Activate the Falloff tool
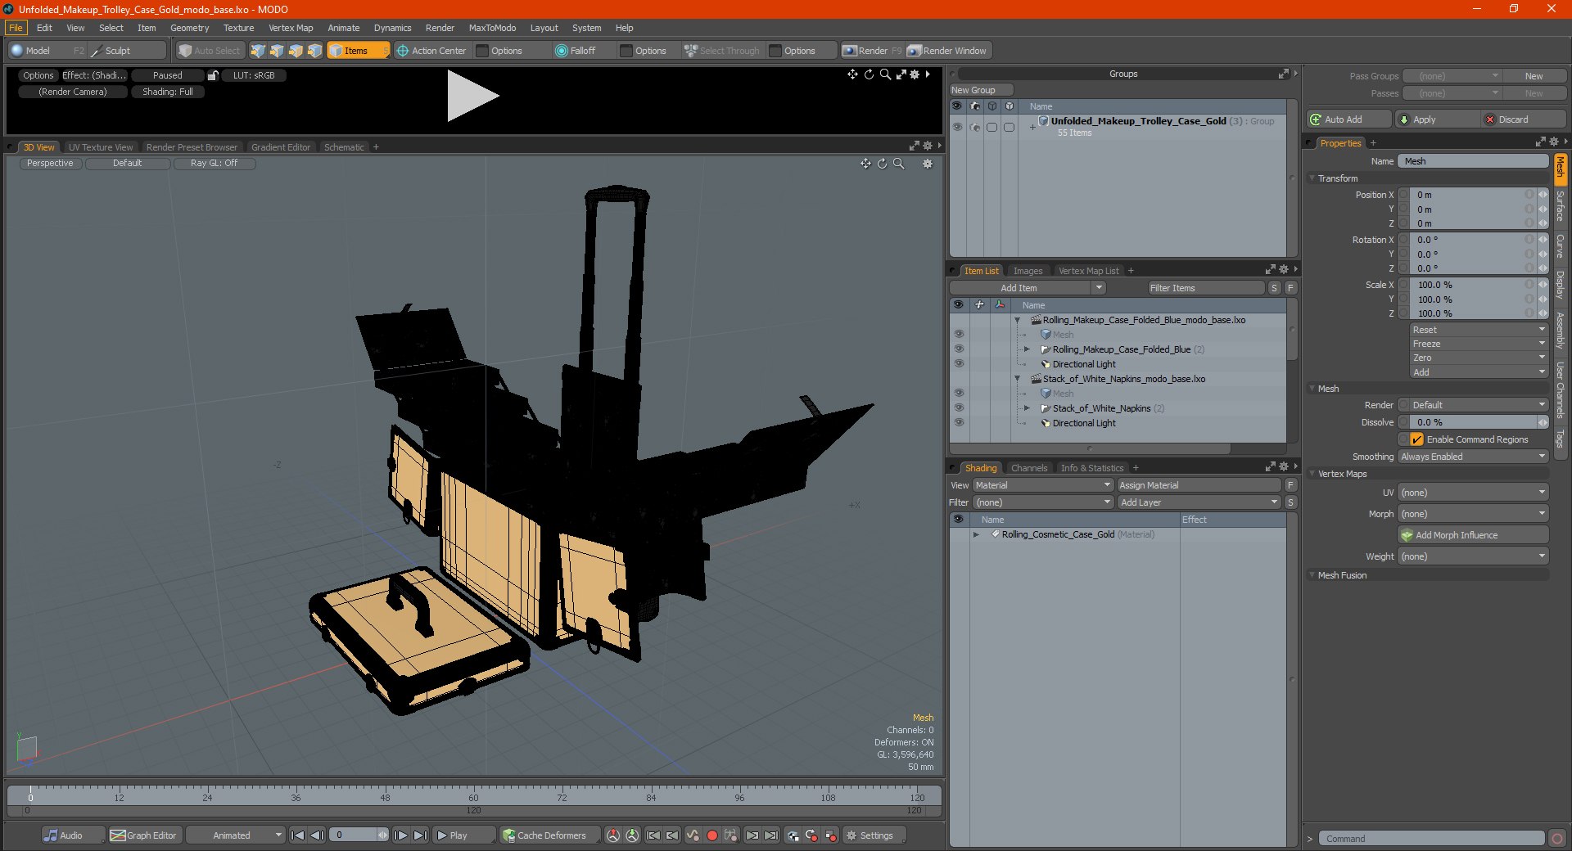The width and height of the screenshot is (1572, 851). pos(576,51)
